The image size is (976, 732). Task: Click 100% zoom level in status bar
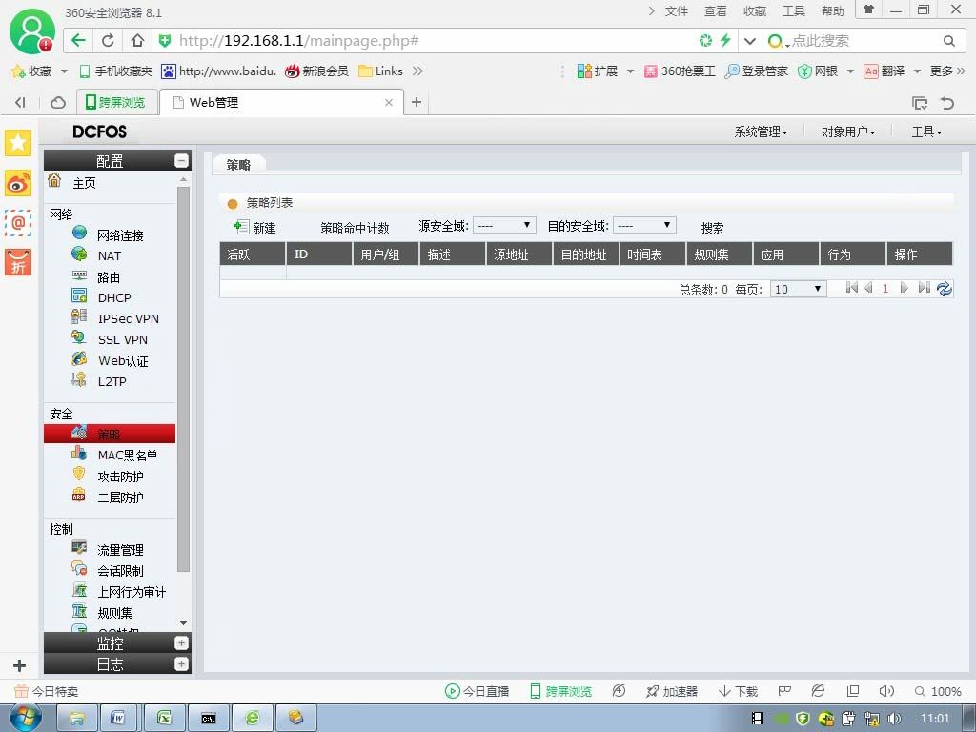(938, 692)
